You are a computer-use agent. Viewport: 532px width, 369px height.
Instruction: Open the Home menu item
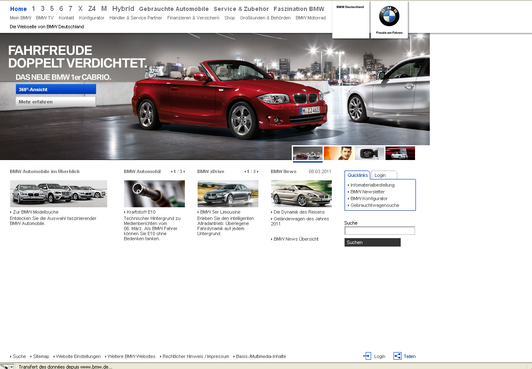coord(18,9)
